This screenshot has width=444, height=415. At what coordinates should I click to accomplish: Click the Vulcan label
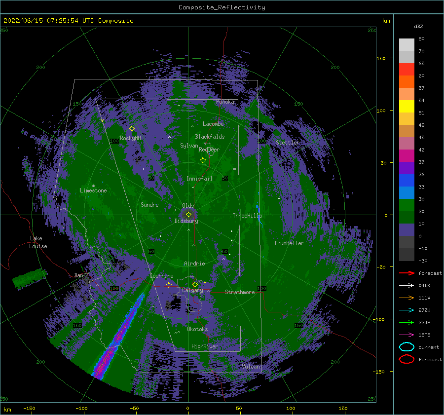coord(251,367)
